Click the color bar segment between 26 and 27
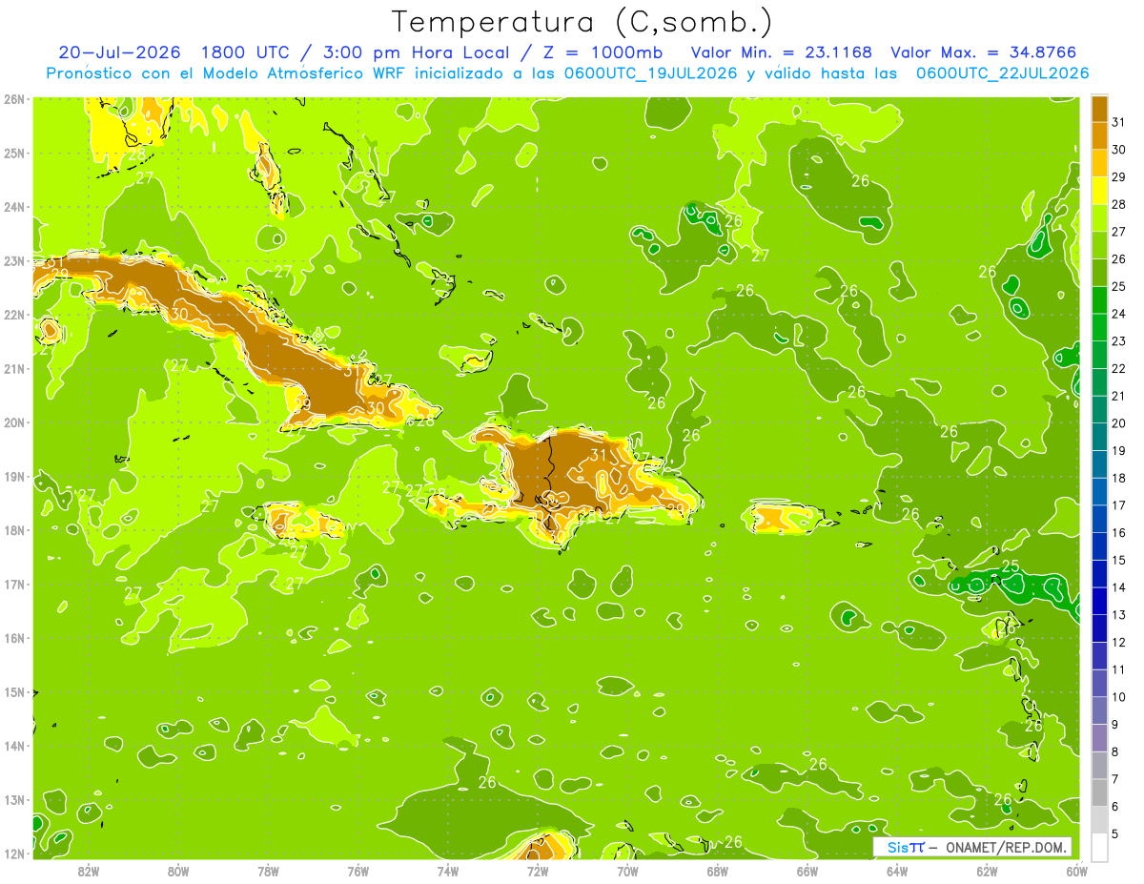The height and width of the screenshot is (884, 1144). [x=1099, y=245]
